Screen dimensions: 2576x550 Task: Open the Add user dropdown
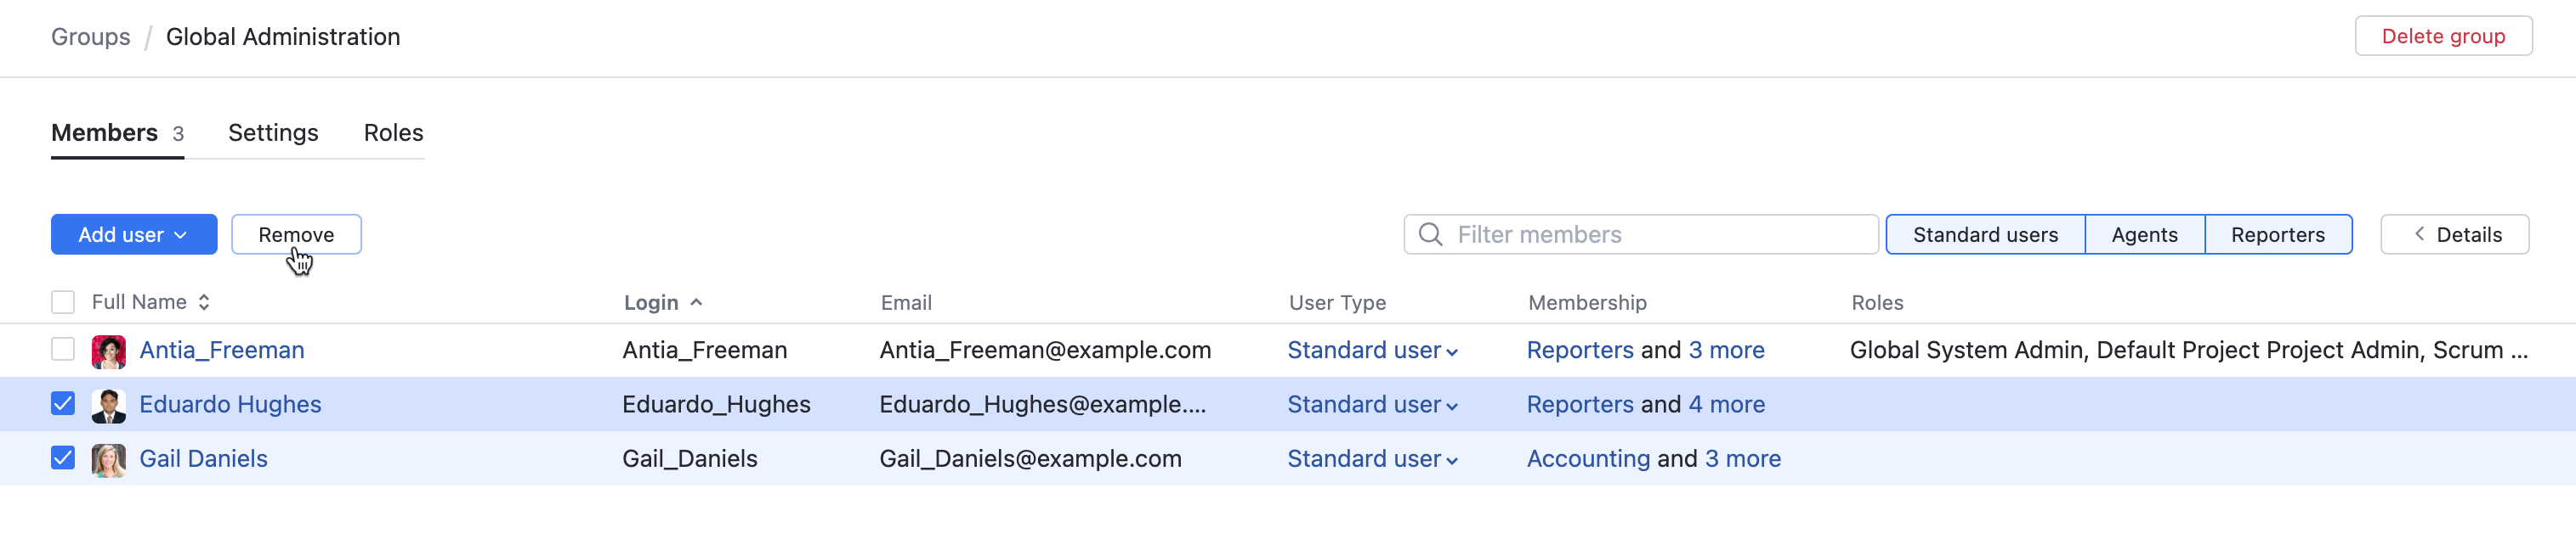134,234
